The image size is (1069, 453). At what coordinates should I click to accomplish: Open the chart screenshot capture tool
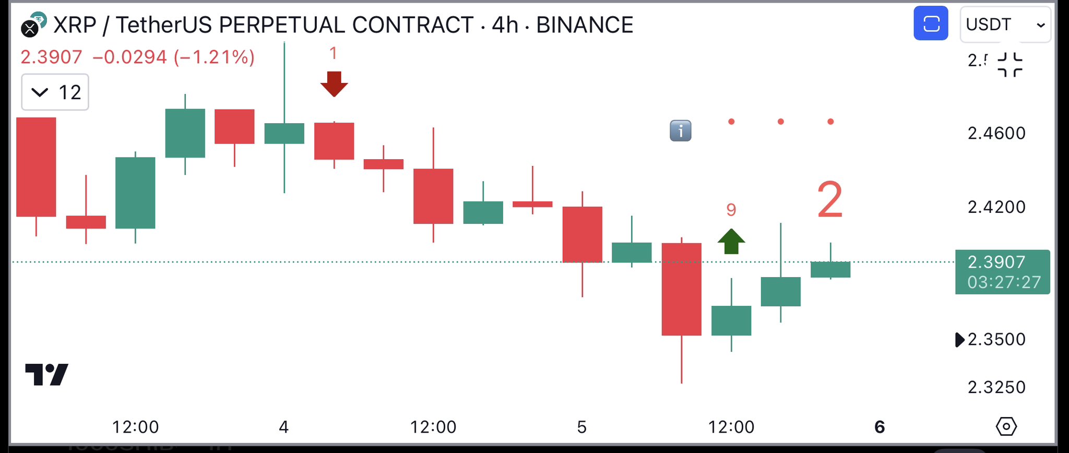pyautogui.click(x=931, y=23)
